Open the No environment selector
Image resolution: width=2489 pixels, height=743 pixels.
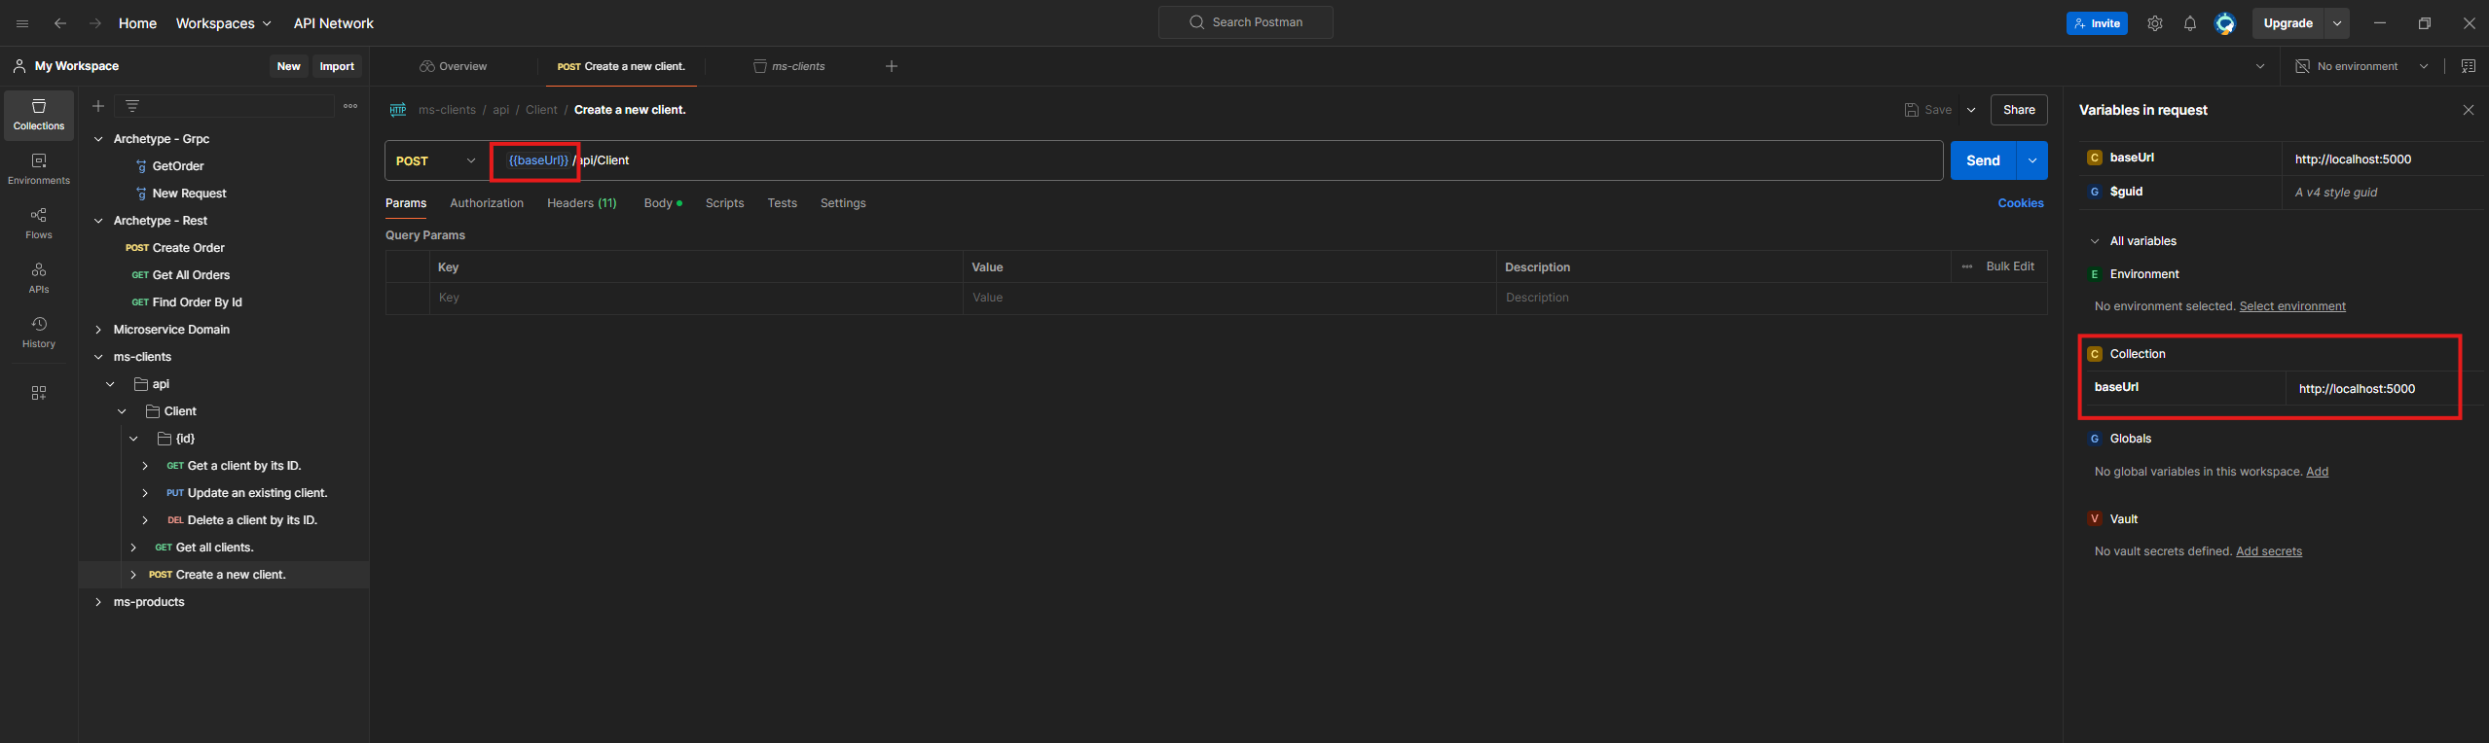2362,66
